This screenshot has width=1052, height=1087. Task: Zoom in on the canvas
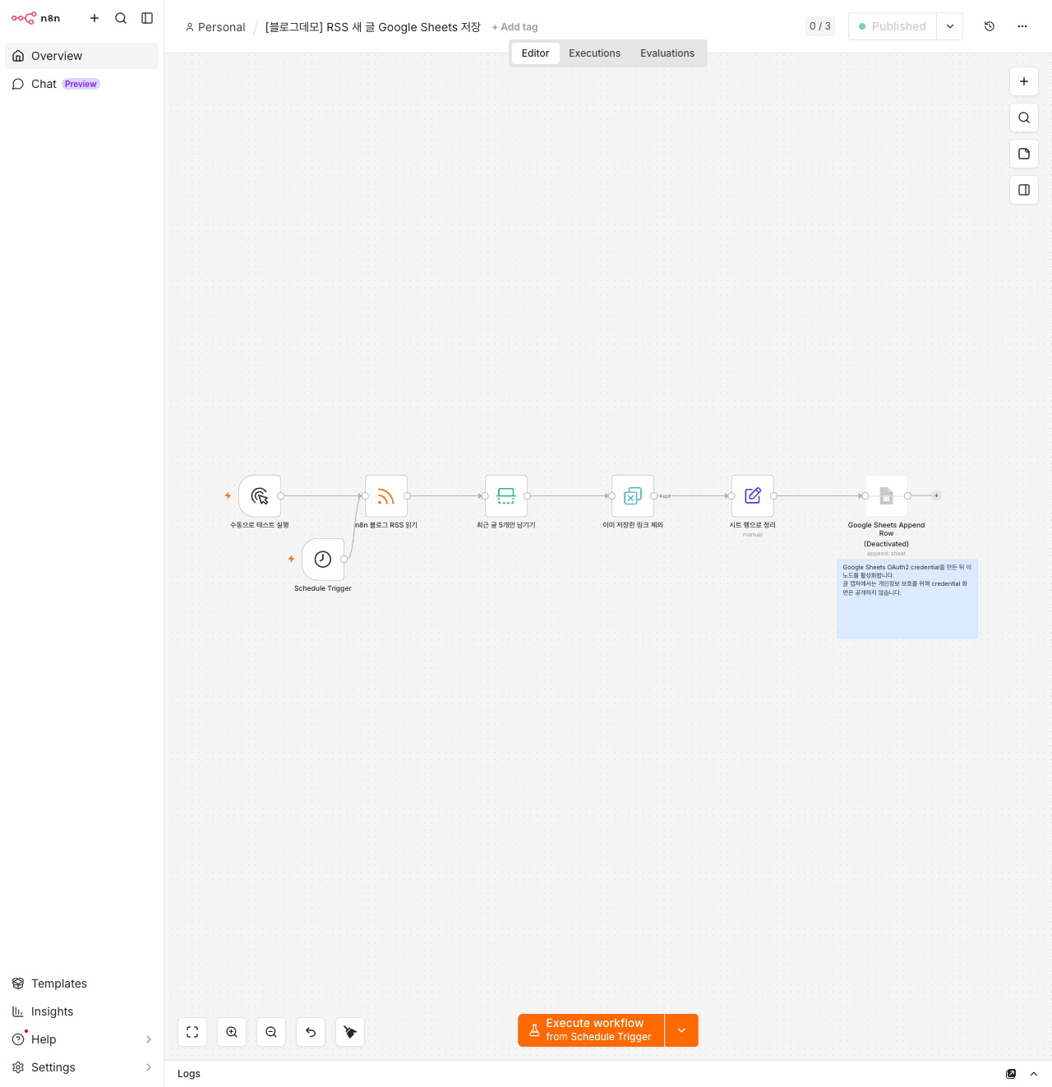[232, 1032]
